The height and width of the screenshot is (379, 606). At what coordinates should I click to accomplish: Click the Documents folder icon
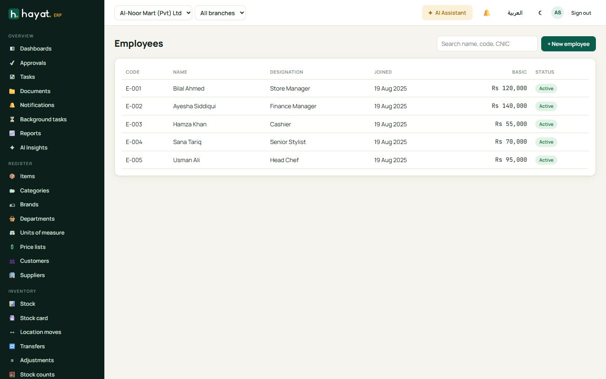tap(12, 91)
